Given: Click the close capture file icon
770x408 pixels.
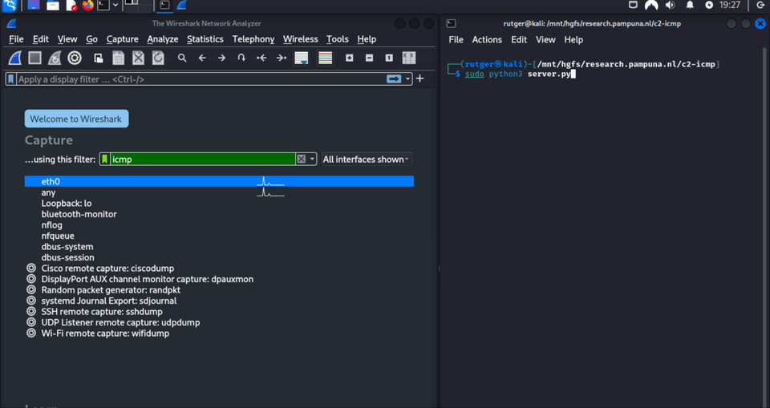Looking at the screenshot, I should [139, 58].
